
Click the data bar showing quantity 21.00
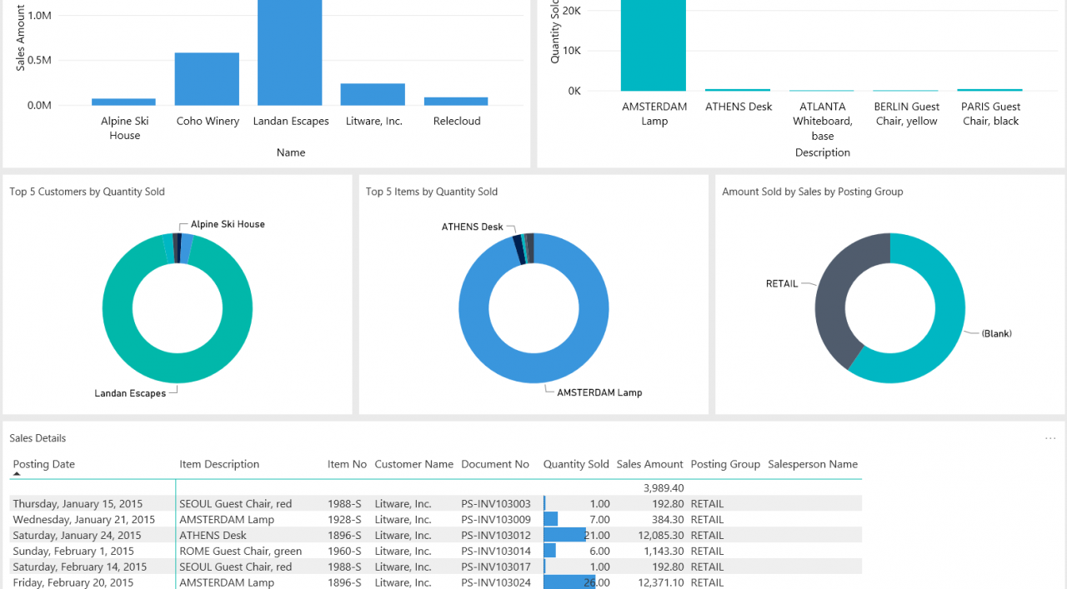[x=564, y=535]
